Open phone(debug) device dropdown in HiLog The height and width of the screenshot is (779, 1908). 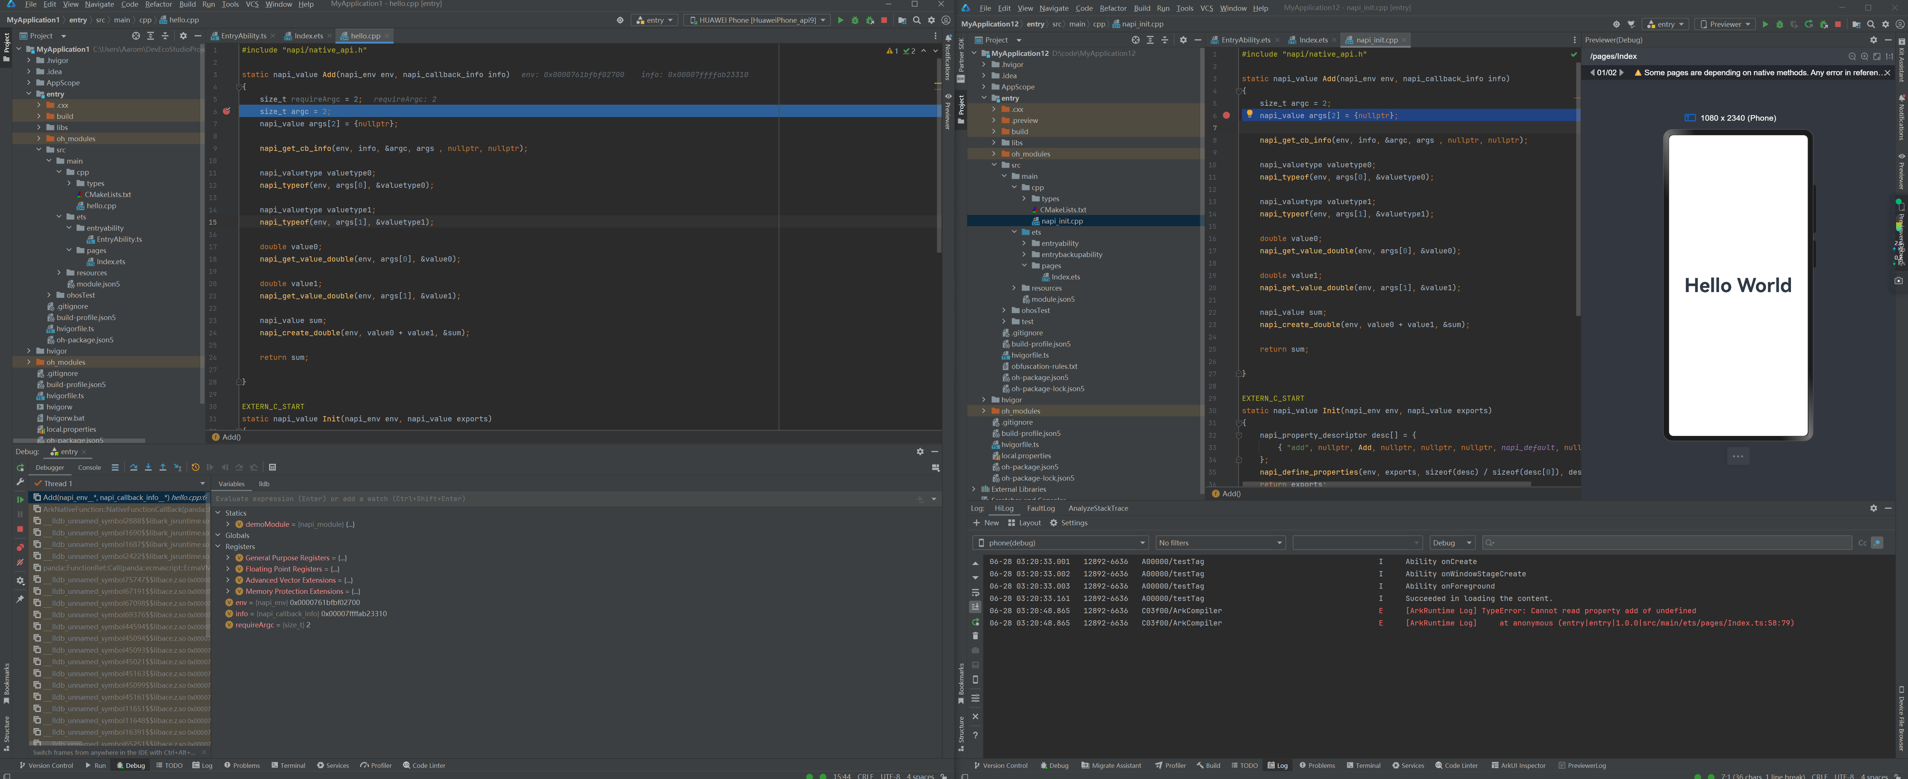tap(1060, 543)
